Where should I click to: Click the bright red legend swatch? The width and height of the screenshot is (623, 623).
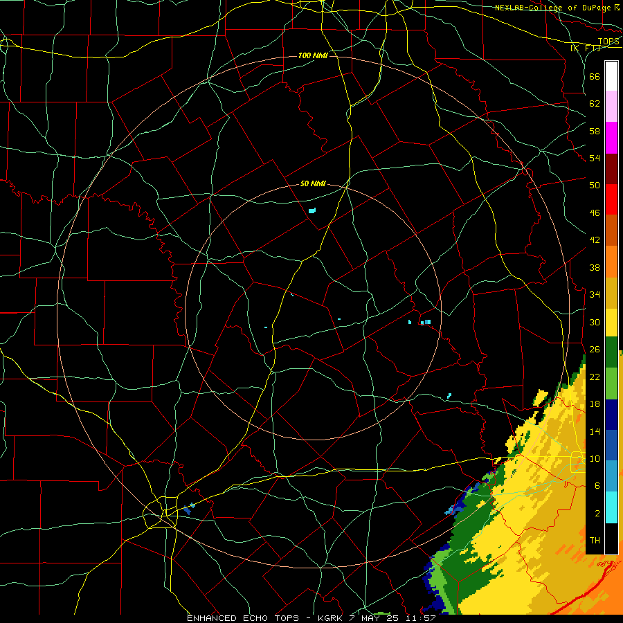pos(611,199)
